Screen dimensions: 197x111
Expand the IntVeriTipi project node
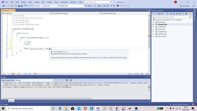coord(153,29)
